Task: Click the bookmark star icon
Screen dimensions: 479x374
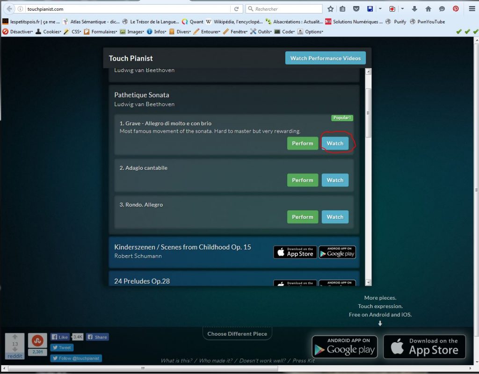Action: click(x=331, y=9)
